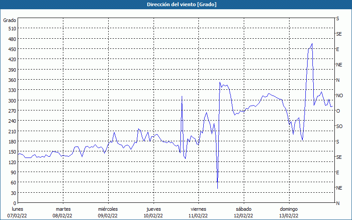Screen dimensions: 352x220
Task: Click the 'miércoles' day label
Action: [108, 209]
